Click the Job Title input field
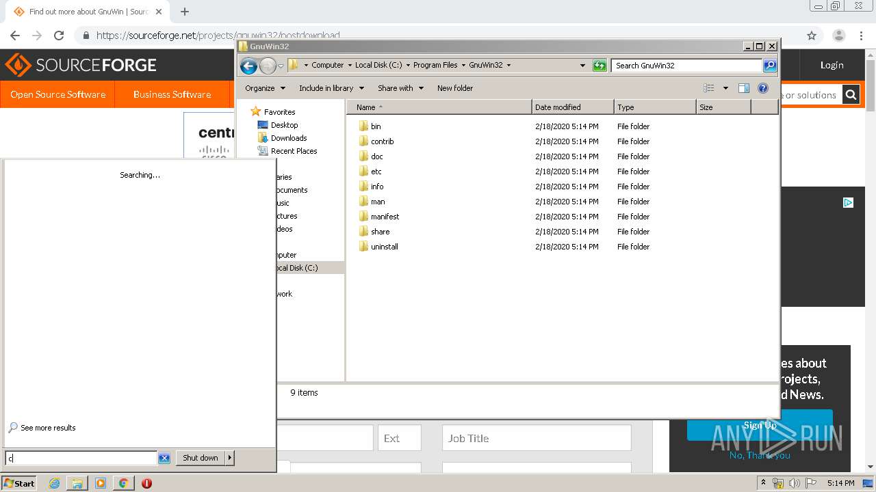The height and width of the screenshot is (492, 876). point(537,438)
